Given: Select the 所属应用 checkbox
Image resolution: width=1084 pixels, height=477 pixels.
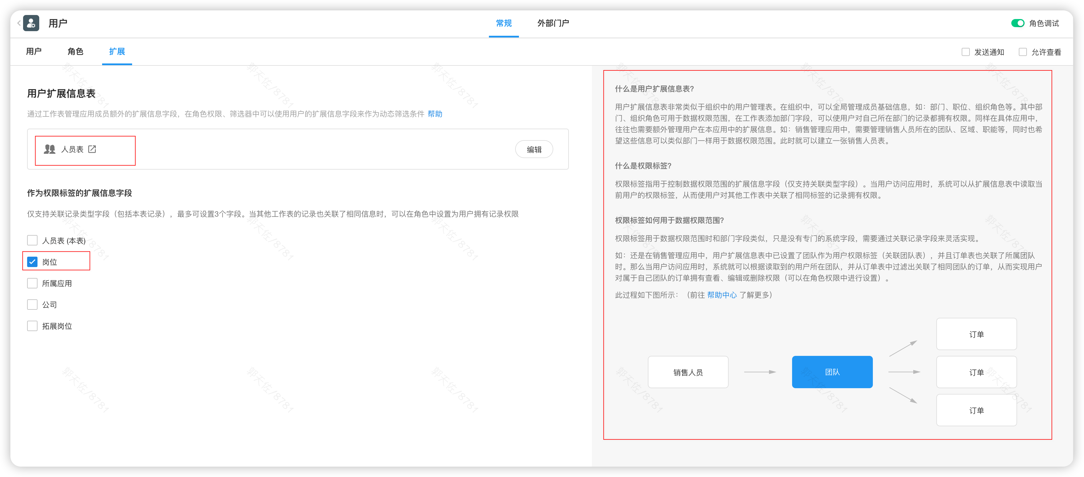Looking at the screenshot, I should (x=32, y=283).
